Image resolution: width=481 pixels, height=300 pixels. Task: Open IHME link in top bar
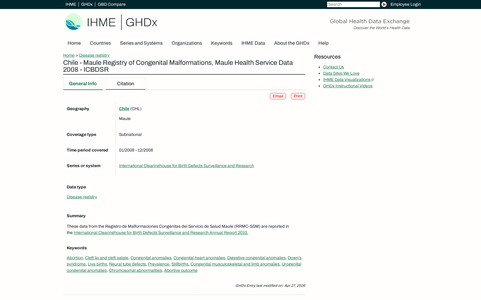(71, 4)
